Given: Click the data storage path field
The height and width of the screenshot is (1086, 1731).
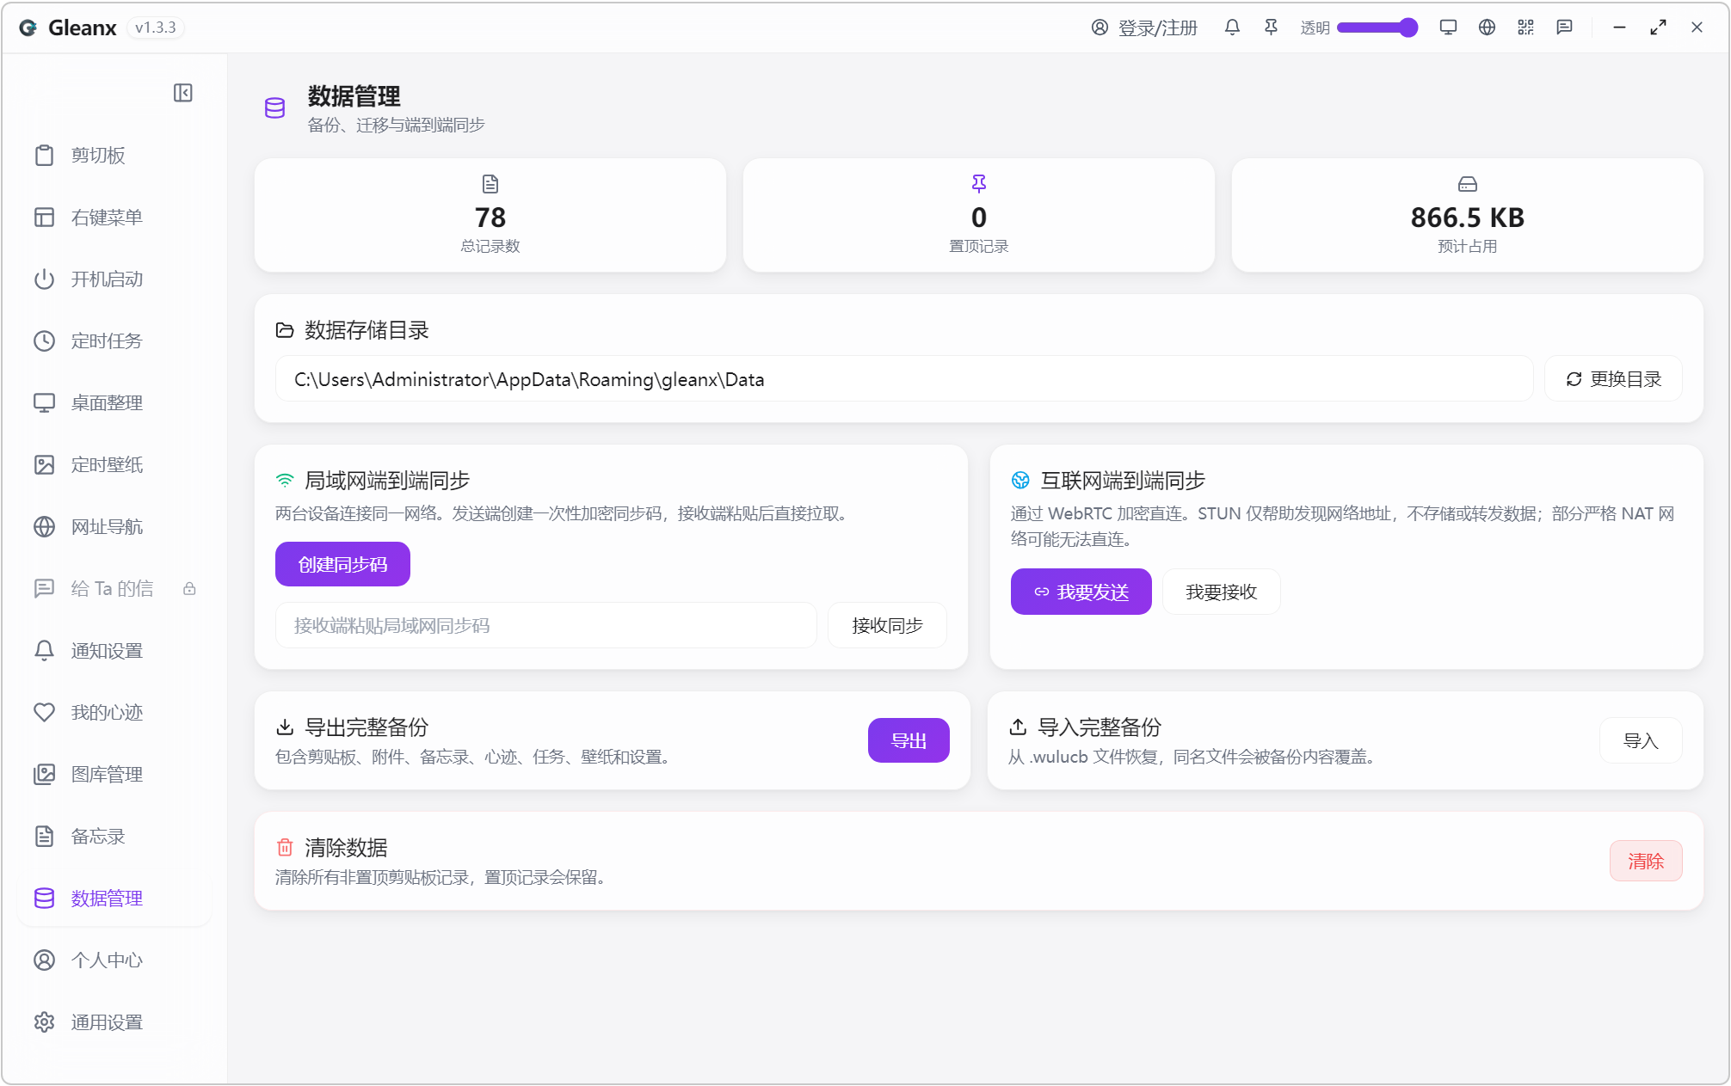Looking at the screenshot, I should [904, 379].
